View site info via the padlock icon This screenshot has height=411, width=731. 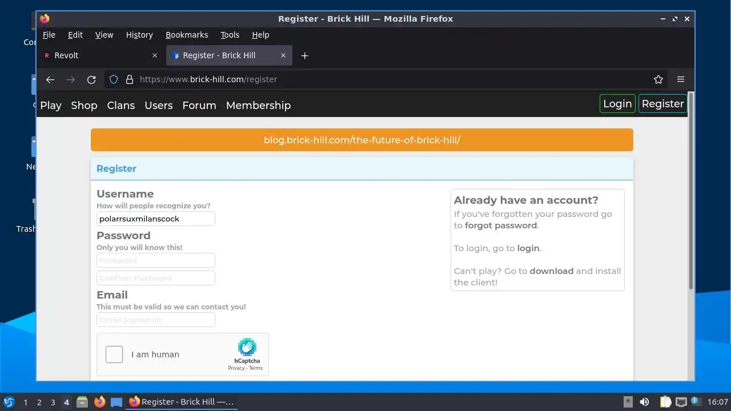point(129,79)
